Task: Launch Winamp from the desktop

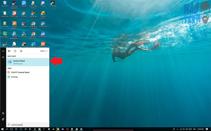Action: [24, 14]
